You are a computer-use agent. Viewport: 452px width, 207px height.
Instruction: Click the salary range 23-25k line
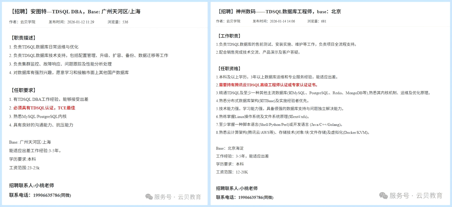pyautogui.click(x=24, y=168)
